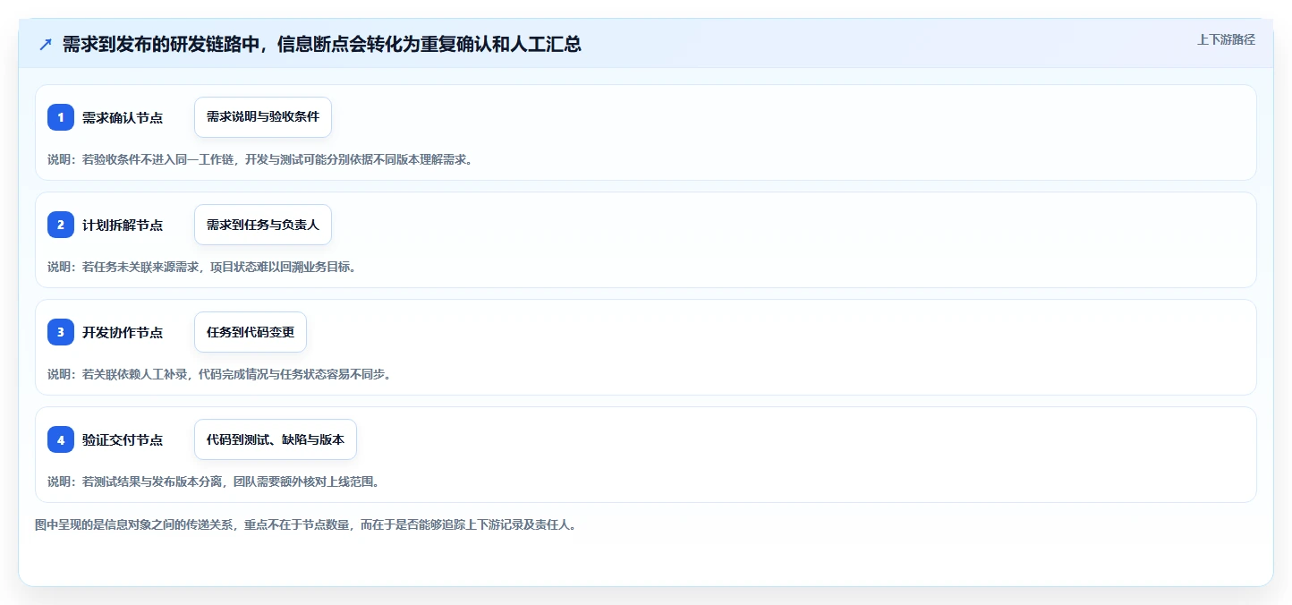Image resolution: width=1292 pixels, height=605 pixels.
Task: Click the footer text starting with 图中呈现的是信息对象
Action: click(305, 524)
